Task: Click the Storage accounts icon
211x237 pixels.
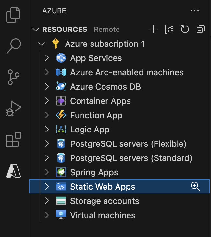Action: [x=61, y=201]
